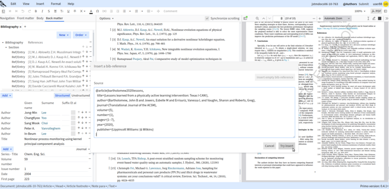Viewport: 389px width, 189px height.
Task: Select the PDF draw pencil tool
Action: pyautogui.click(x=374, y=18)
